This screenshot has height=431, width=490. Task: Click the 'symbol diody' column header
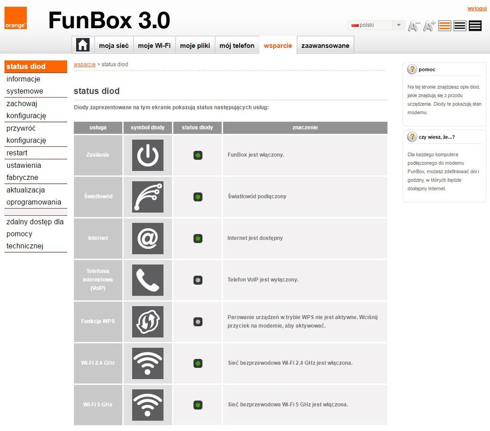[x=147, y=127]
